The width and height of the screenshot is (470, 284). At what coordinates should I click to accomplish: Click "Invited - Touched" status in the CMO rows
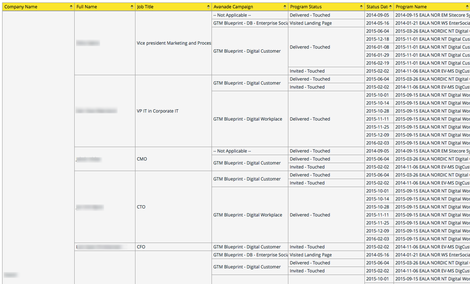pyautogui.click(x=327, y=167)
